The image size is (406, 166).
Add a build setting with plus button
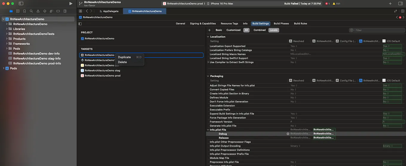click(209, 30)
